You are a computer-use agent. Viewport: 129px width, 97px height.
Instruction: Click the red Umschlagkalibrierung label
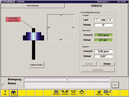(x=13, y=20)
